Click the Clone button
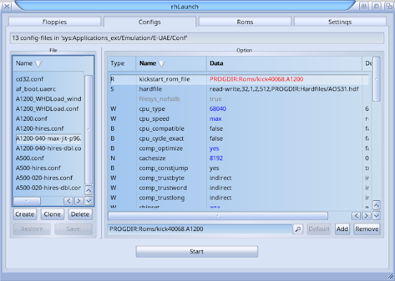The image size is (395, 281). coord(52,214)
